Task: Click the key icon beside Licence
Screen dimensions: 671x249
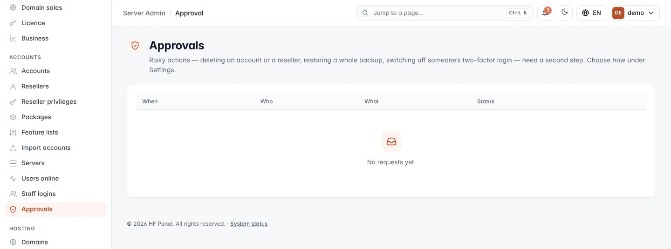Action: [x=13, y=23]
